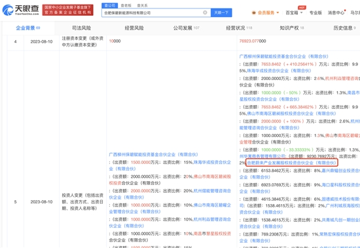Select the 2023-08-10 date in row 4

[x=41, y=41]
